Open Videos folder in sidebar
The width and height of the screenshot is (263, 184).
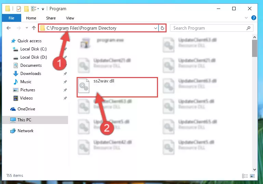coord(26,98)
